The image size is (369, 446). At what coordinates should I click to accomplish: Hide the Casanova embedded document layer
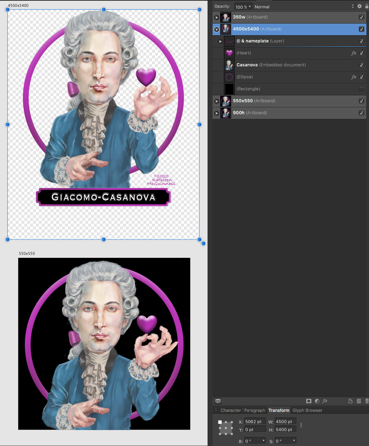coord(361,65)
